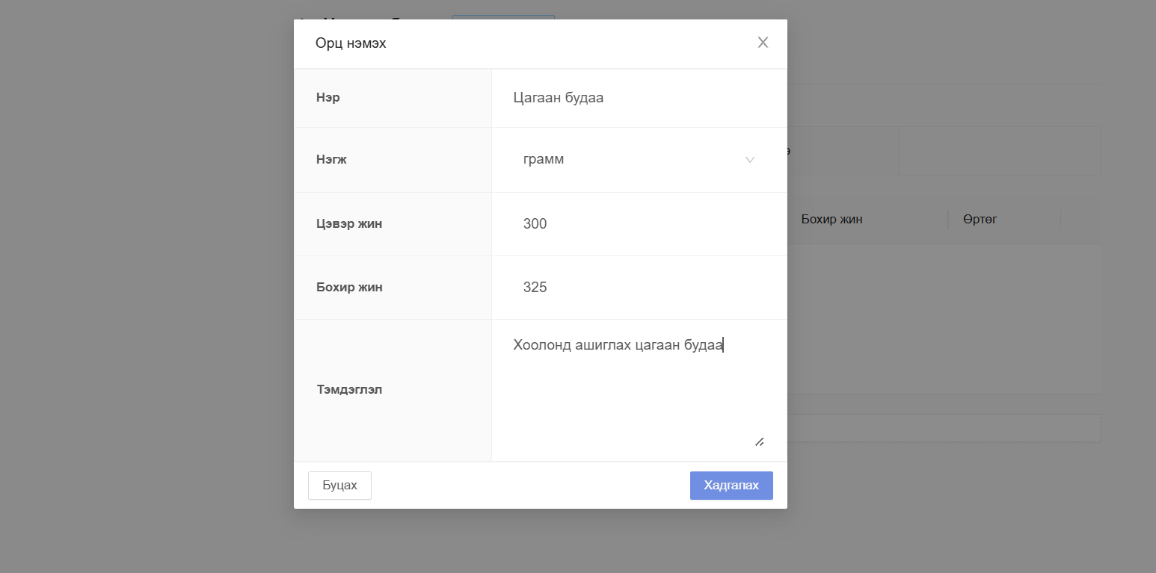Close the Орц нэмэх dialog
The image size is (1156, 573).
tap(763, 43)
